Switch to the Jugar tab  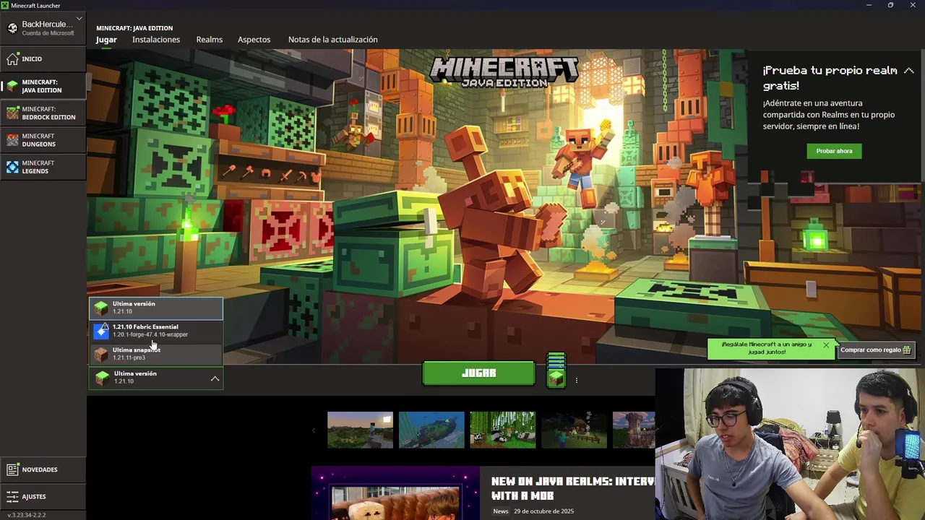[x=106, y=40]
